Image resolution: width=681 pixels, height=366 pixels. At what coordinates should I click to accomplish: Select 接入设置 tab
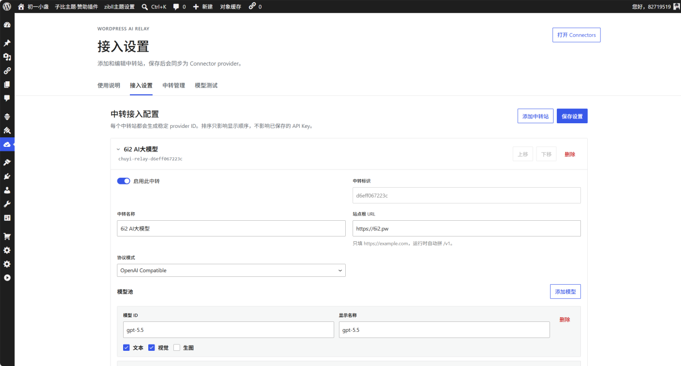pos(141,85)
